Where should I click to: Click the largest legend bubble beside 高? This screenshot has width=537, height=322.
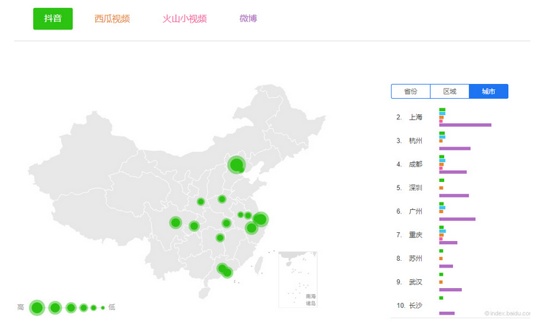tap(37, 307)
